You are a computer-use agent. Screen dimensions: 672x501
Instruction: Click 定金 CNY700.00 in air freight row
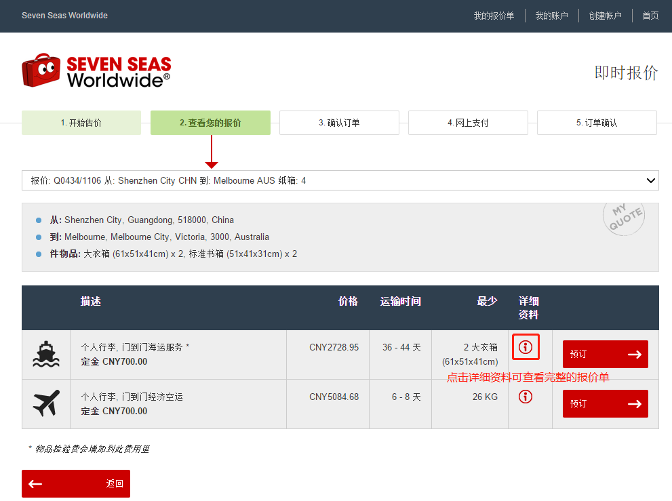point(114,411)
